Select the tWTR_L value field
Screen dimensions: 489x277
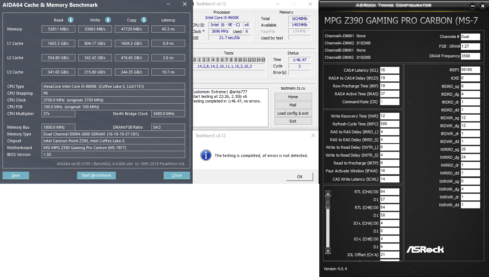(x=390, y=147)
